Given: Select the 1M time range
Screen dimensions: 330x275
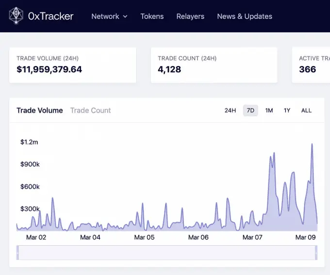Looking at the screenshot, I should point(269,111).
